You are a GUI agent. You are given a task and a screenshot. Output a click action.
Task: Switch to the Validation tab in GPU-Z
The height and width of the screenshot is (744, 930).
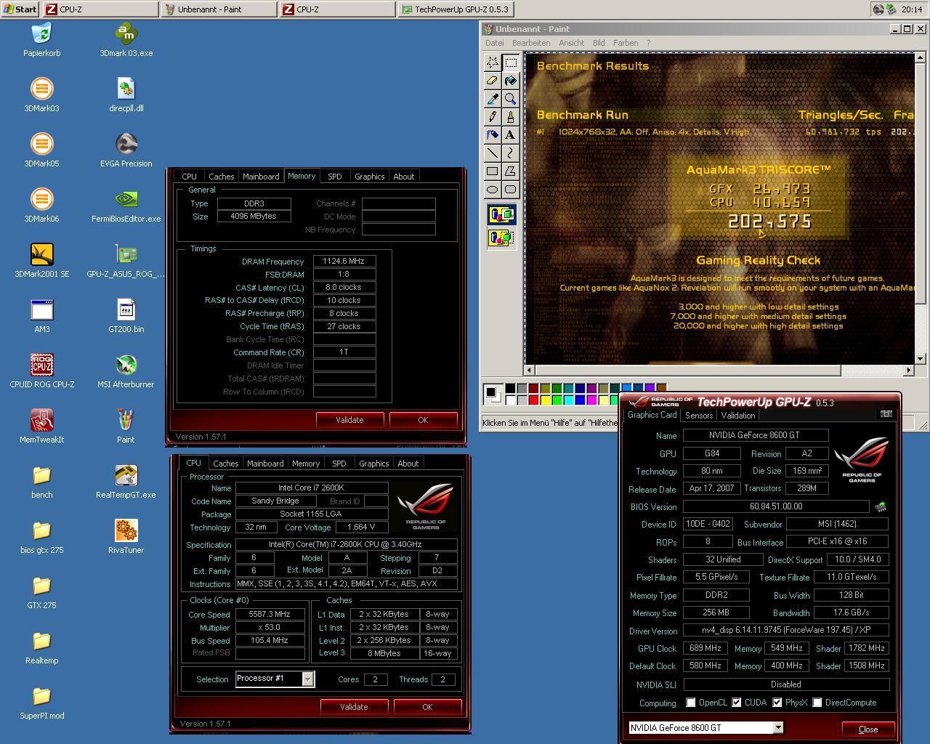click(x=738, y=416)
